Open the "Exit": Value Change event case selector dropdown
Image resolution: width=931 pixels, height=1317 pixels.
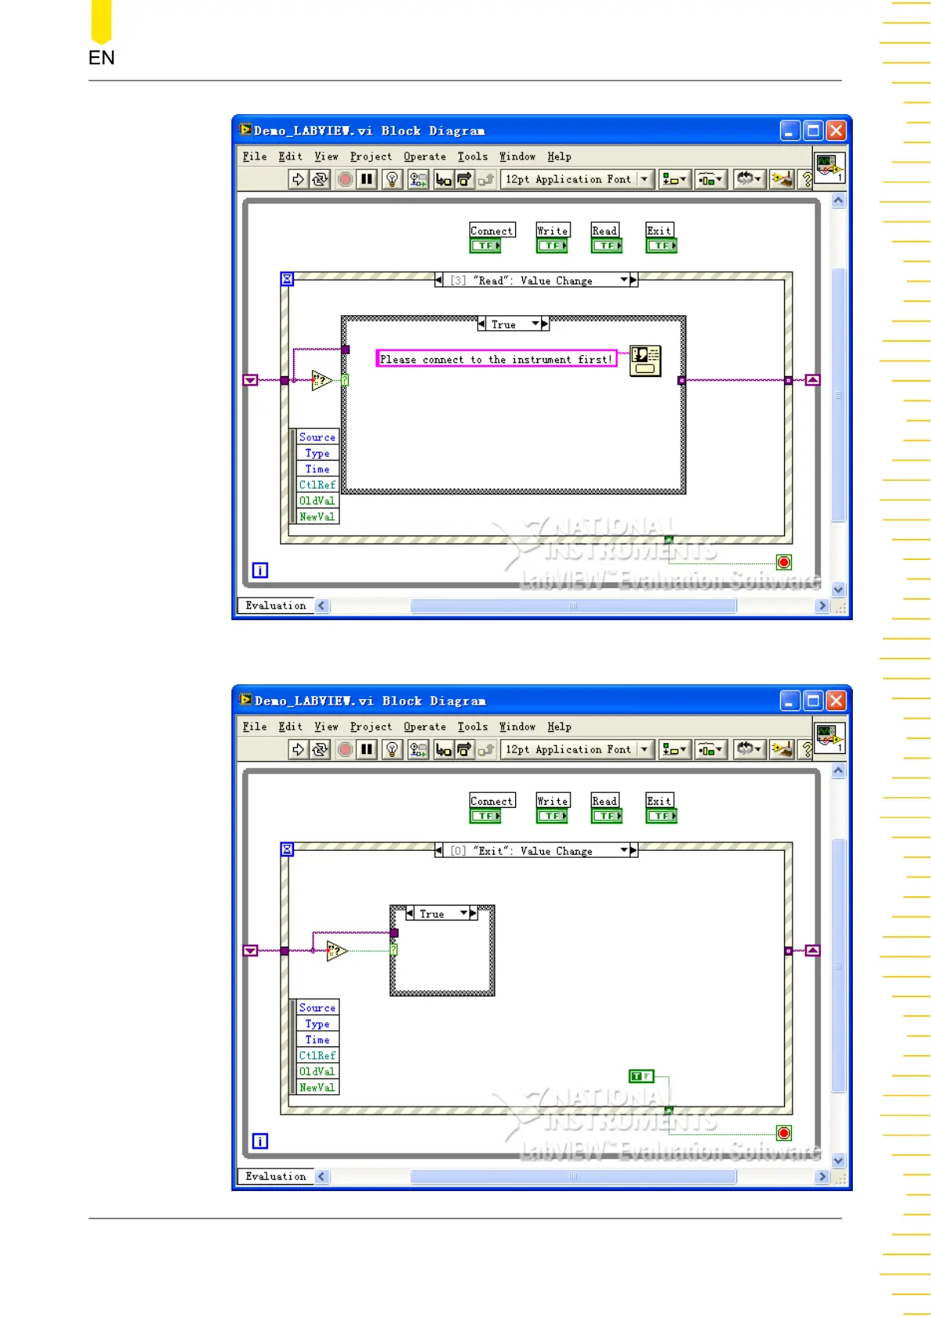624,850
